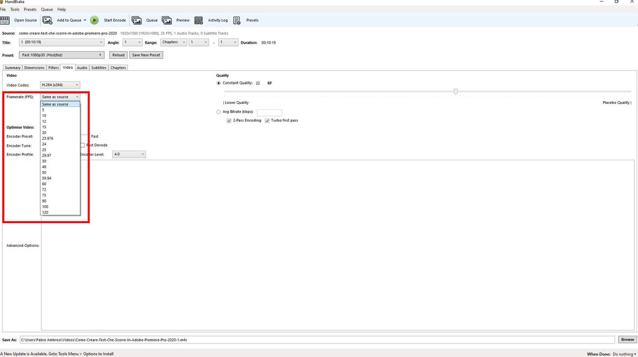Select the Constant Quality radio button
This screenshot has width=638, height=357.
219,83
